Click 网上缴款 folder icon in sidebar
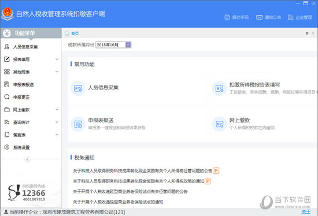Screen dimensions: 318x216 point(7,110)
